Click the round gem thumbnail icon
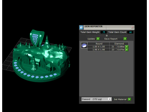Screen dimensions: 149x112 point(84,45)
